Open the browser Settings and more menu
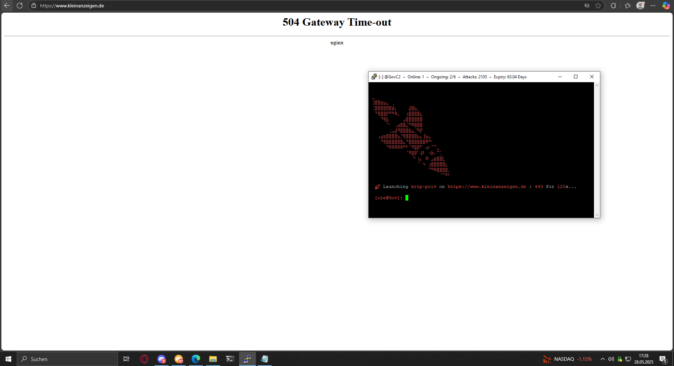 pyautogui.click(x=653, y=6)
